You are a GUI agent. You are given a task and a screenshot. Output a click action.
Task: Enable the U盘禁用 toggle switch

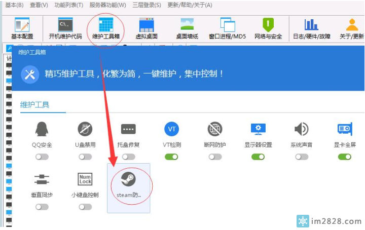85,157
